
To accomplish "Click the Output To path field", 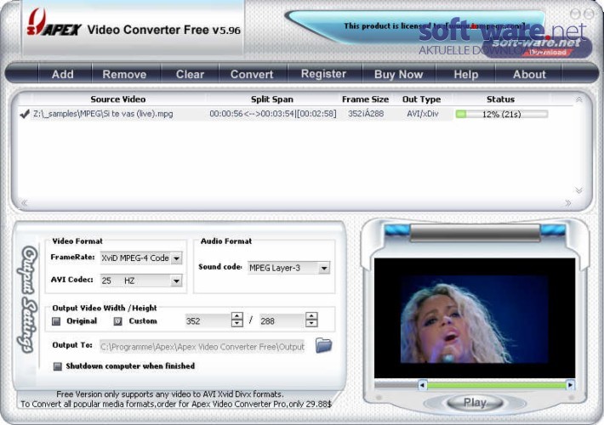I will click(x=202, y=347).
